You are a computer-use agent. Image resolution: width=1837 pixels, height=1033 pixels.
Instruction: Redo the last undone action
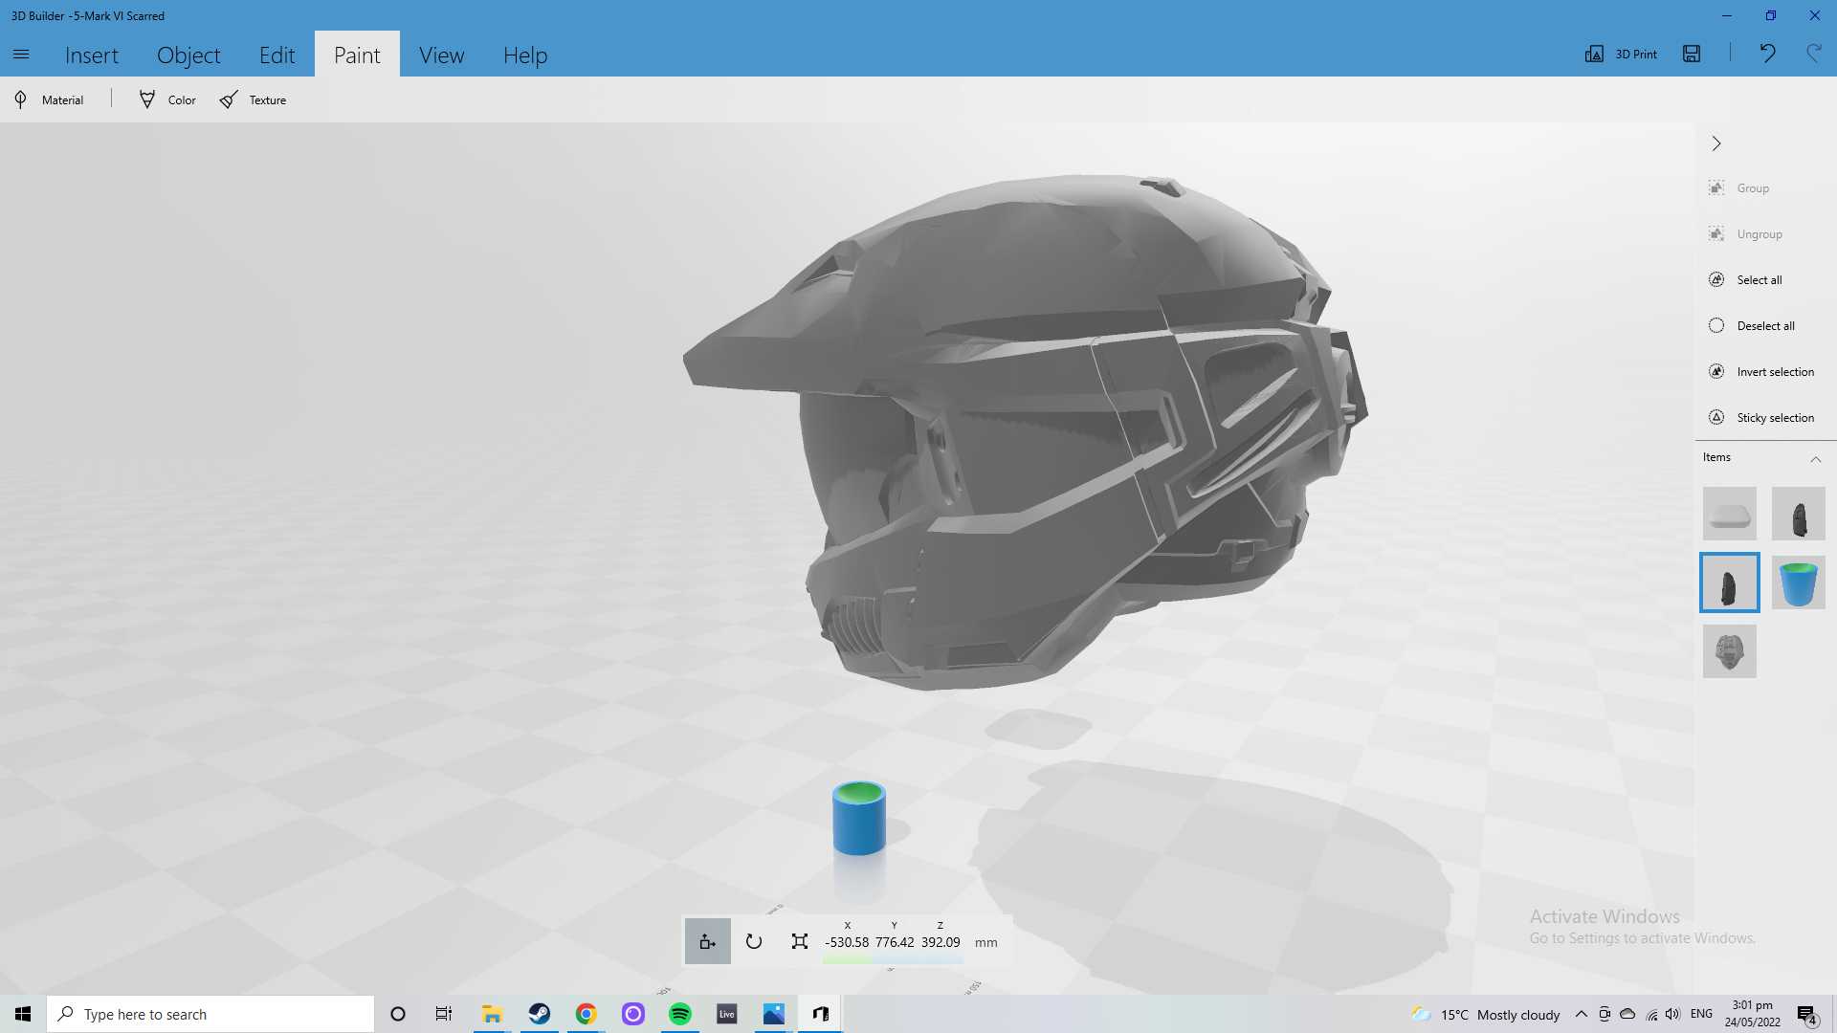click(1813, 54)
